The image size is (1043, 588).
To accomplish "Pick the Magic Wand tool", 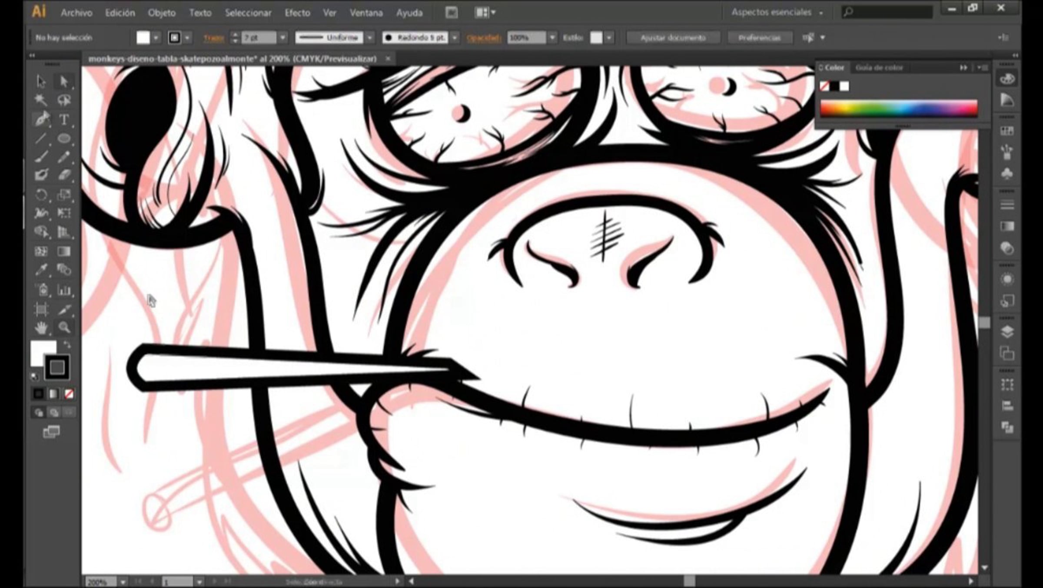I will coord(41,100).
